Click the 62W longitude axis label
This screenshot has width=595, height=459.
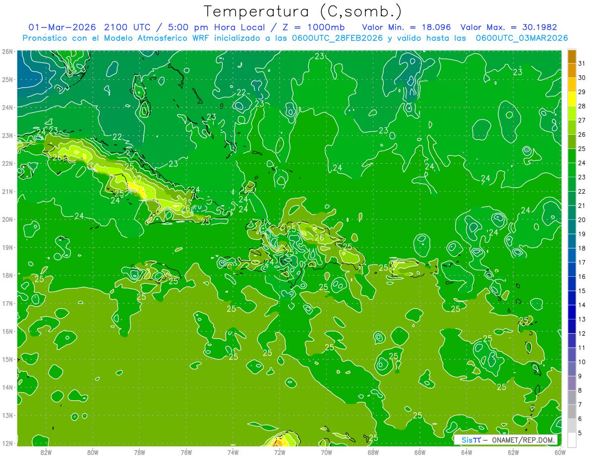tap(513, 452)
